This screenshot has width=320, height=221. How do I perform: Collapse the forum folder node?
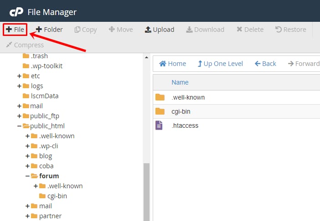pos(27,176)
